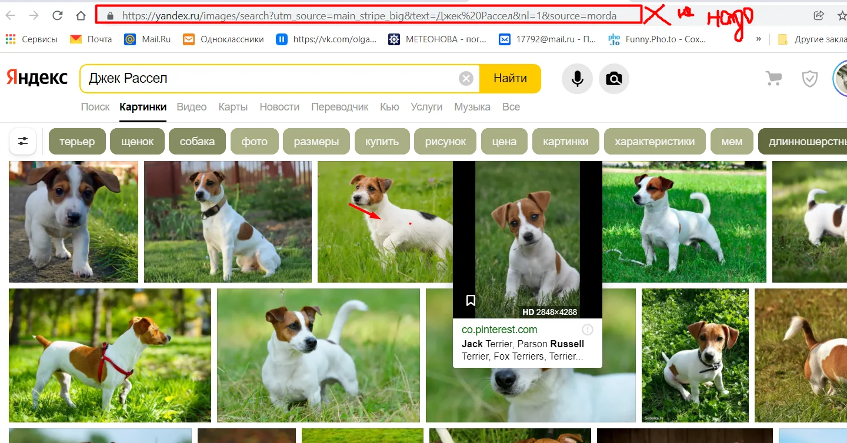The width and height of the screenshot is (847, 443).
Task: Save the enlarged puppy photo via bookmark icon
Action: pyautogui.click(x=471, y=300)
